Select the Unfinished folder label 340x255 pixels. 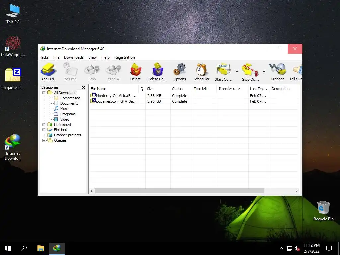point(62,125)
